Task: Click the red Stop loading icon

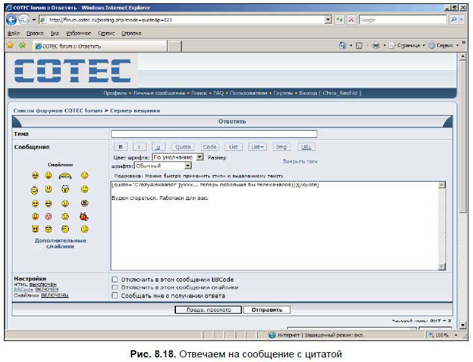Action: [351, 20]
